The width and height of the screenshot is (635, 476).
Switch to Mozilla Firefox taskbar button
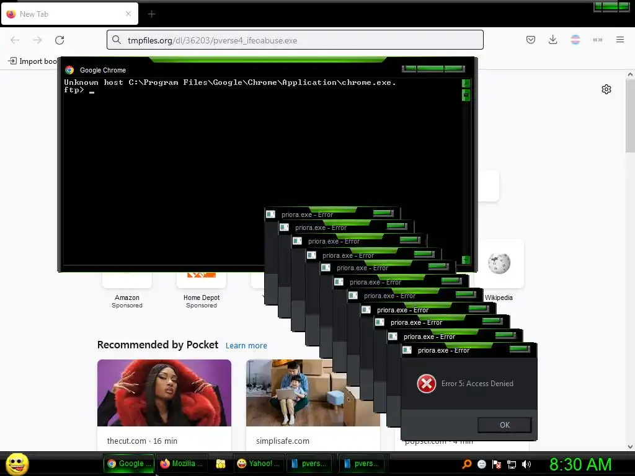click(x=182, y=464)
